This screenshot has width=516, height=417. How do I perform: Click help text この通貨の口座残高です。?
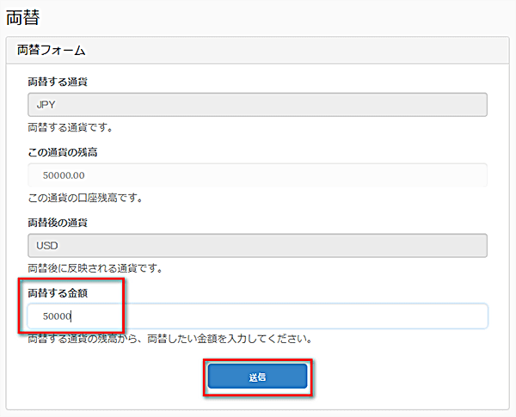[85, 198]
